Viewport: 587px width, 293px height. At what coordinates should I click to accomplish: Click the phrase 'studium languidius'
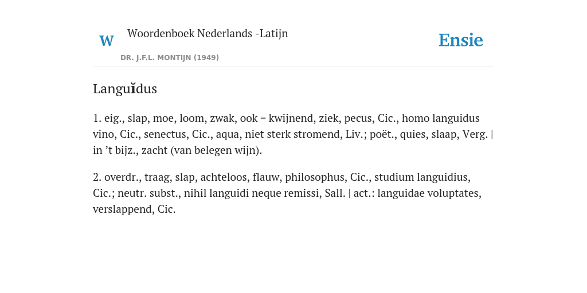click(421, 177)
